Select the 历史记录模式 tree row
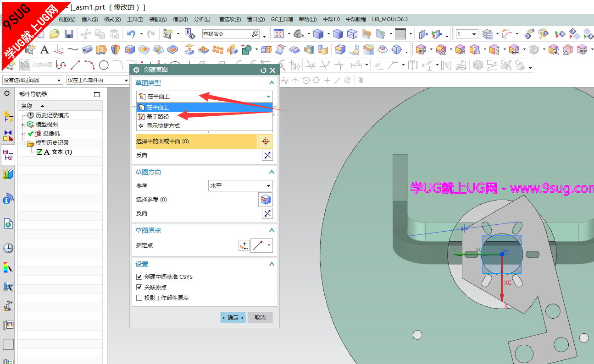 pyautogui.click(x=60, y=115)
